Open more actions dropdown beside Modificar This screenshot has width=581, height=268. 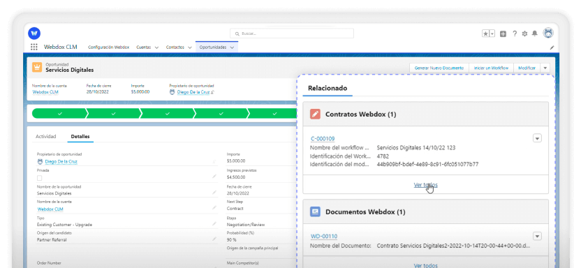545,68
